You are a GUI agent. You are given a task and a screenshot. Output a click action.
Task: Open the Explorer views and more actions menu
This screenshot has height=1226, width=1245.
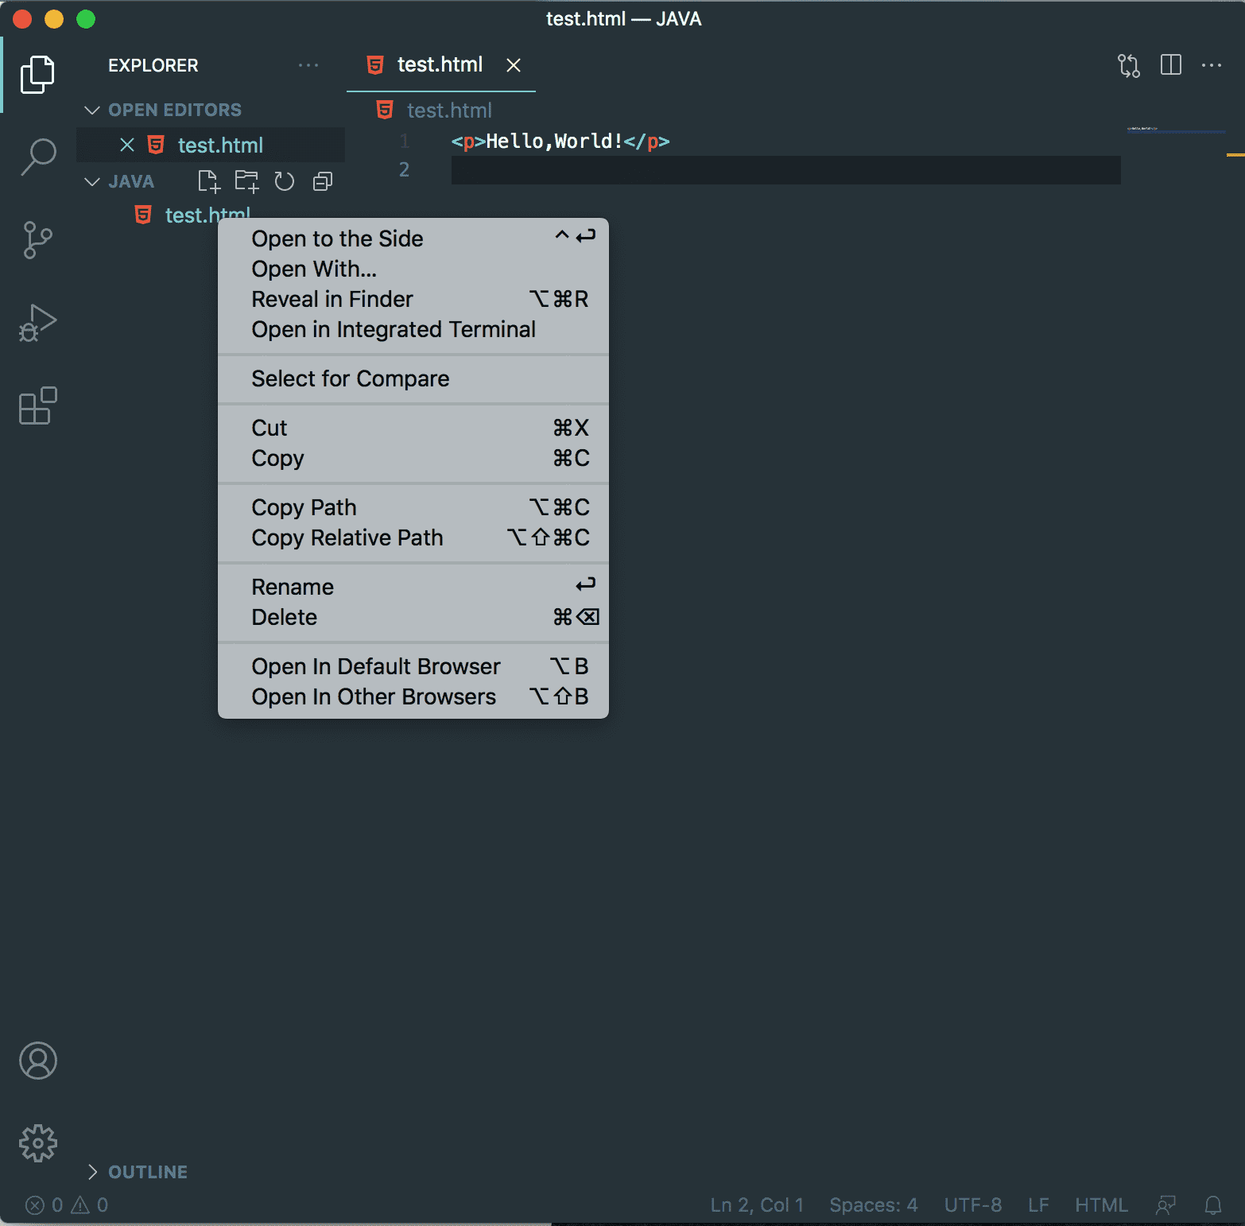coord(308,65)
